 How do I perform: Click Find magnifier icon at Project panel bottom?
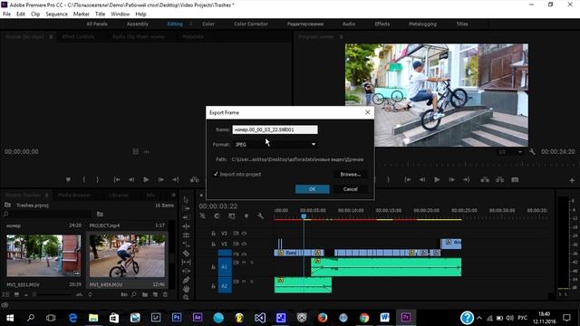[x=133, y=294]
